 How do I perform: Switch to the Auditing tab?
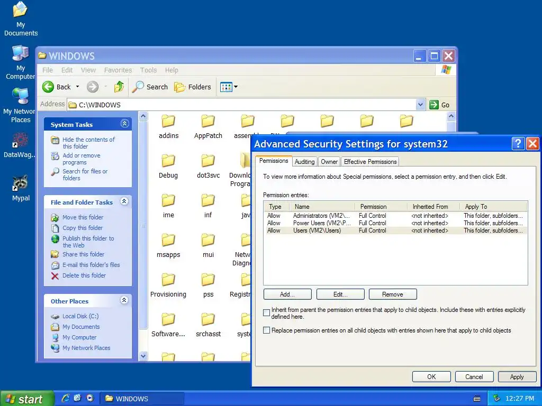pyautogui.click(x=304, y=162)
